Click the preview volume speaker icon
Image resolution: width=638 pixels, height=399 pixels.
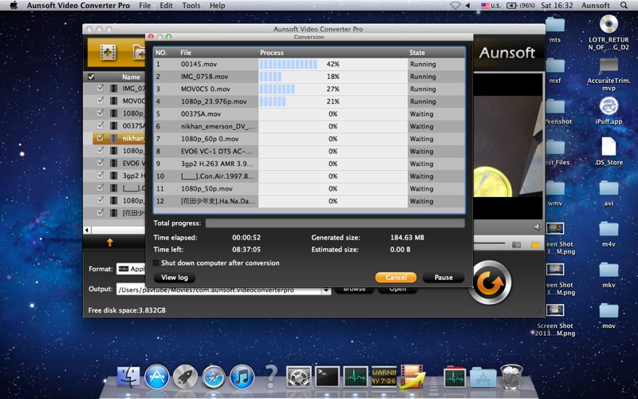[538, 227]
